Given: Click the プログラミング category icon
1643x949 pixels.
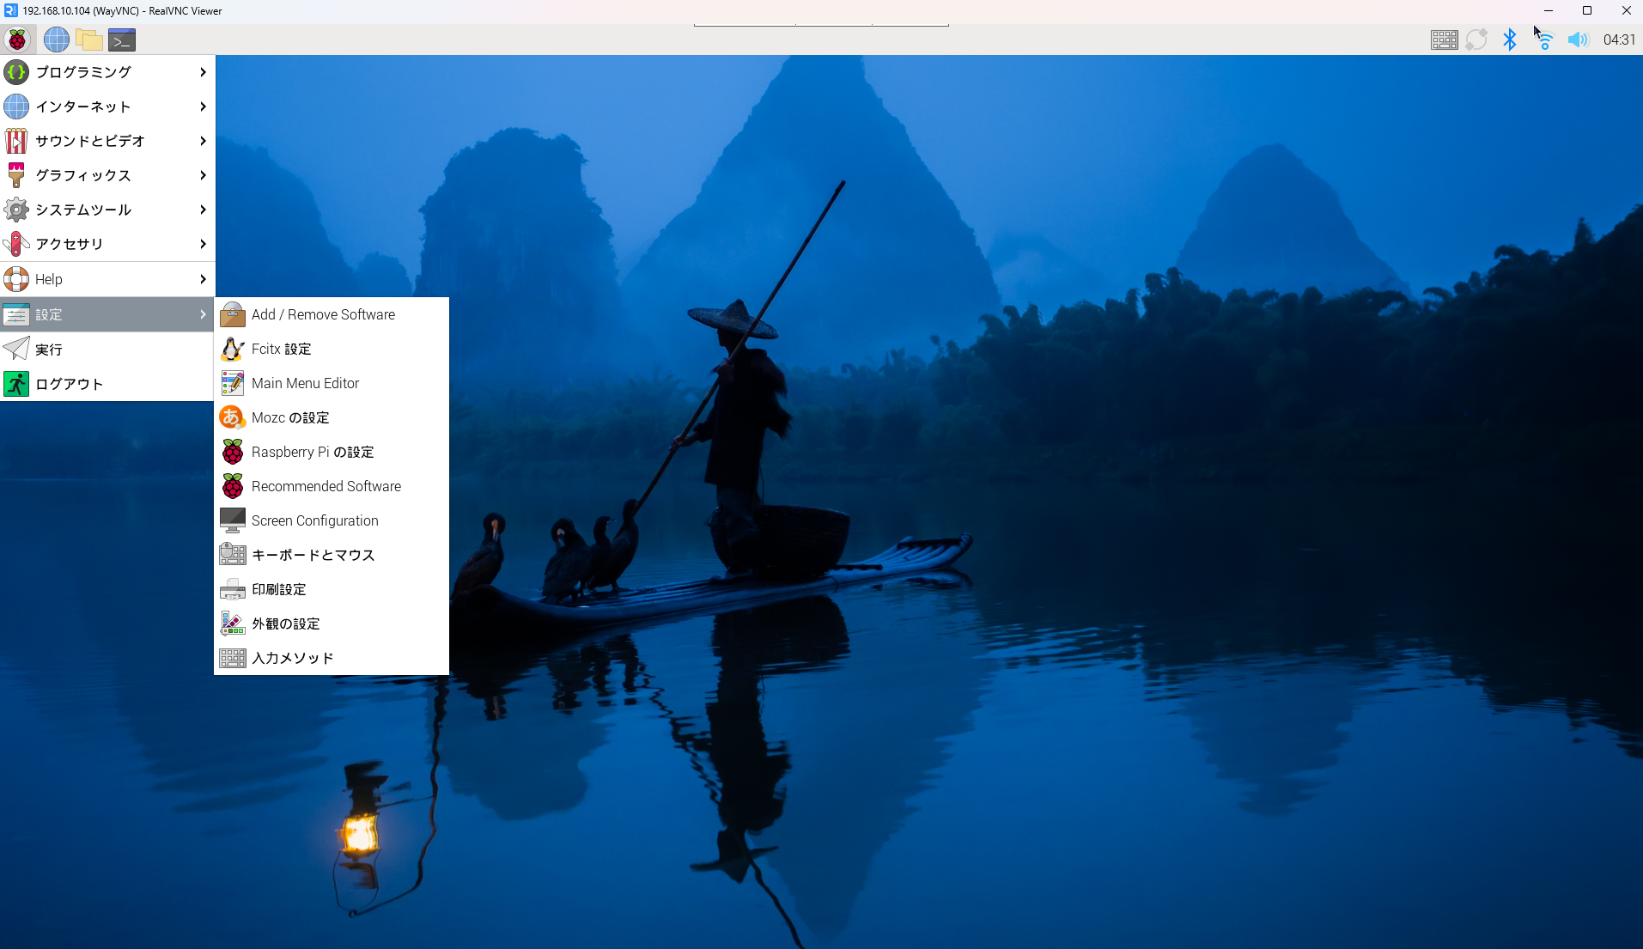Looking at the screenshot, I should tap(16, 72).
